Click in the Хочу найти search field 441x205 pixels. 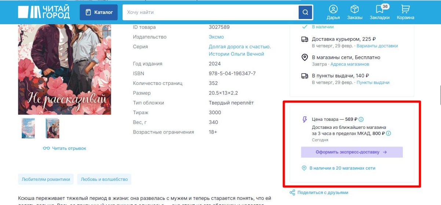(211, 12)
